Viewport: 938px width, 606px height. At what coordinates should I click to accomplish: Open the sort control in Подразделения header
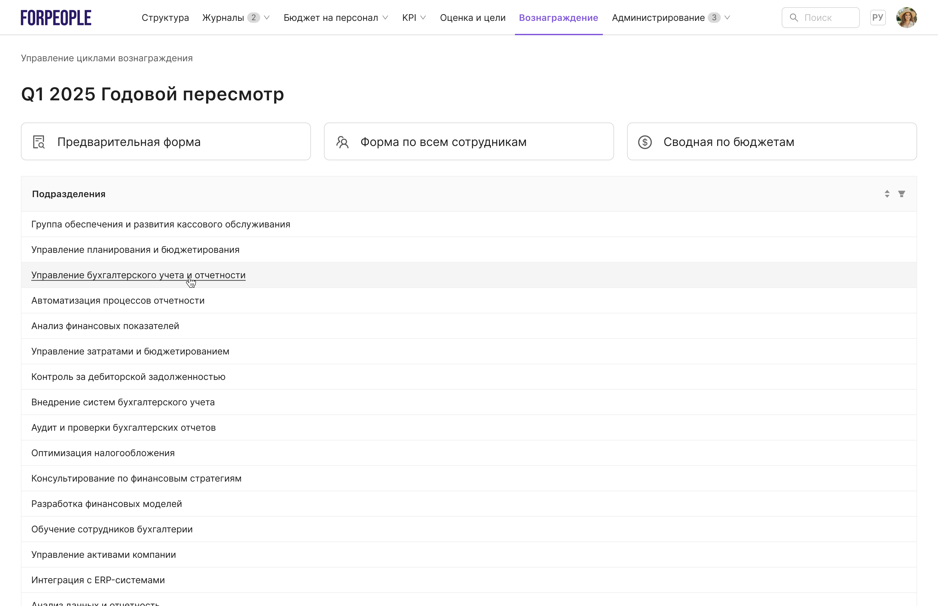pos(887,194)
